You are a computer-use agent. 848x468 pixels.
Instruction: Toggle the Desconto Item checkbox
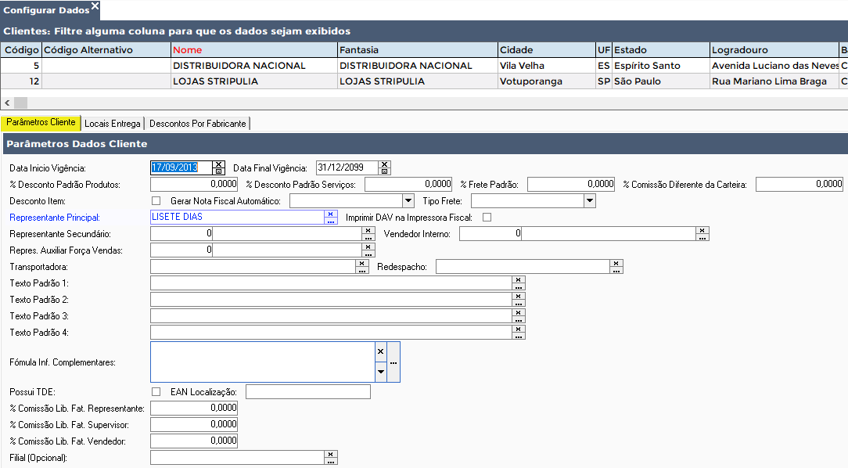coord(156,200)
